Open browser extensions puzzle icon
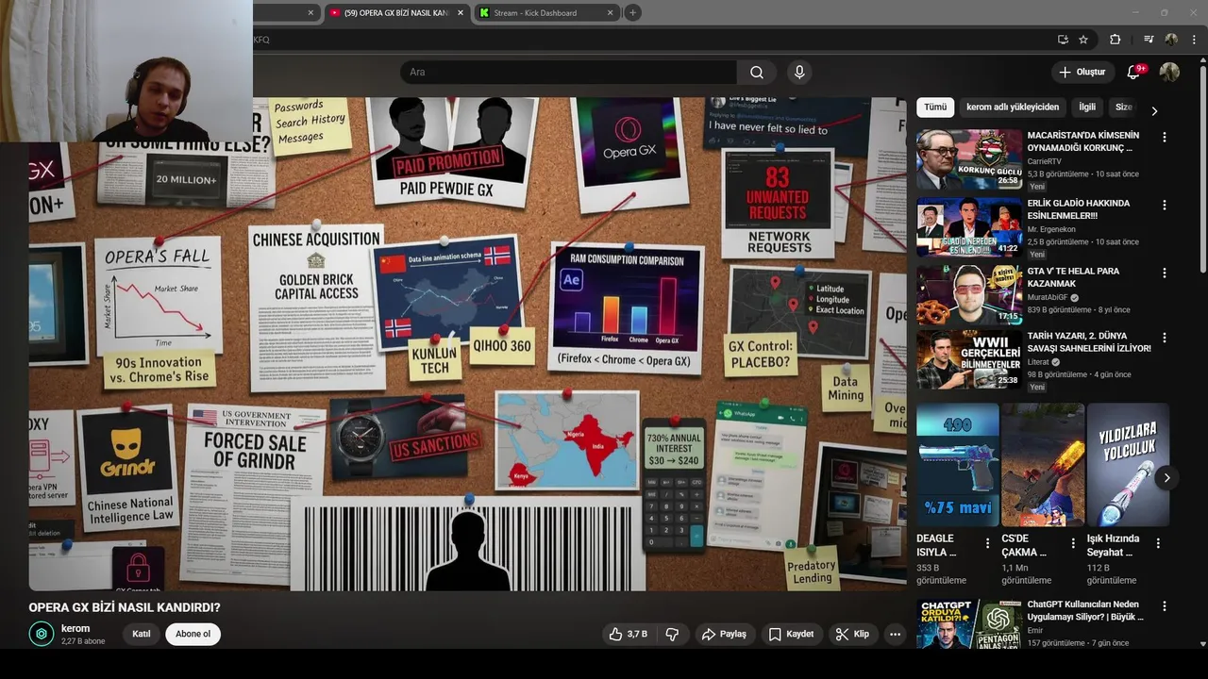 1115,40
